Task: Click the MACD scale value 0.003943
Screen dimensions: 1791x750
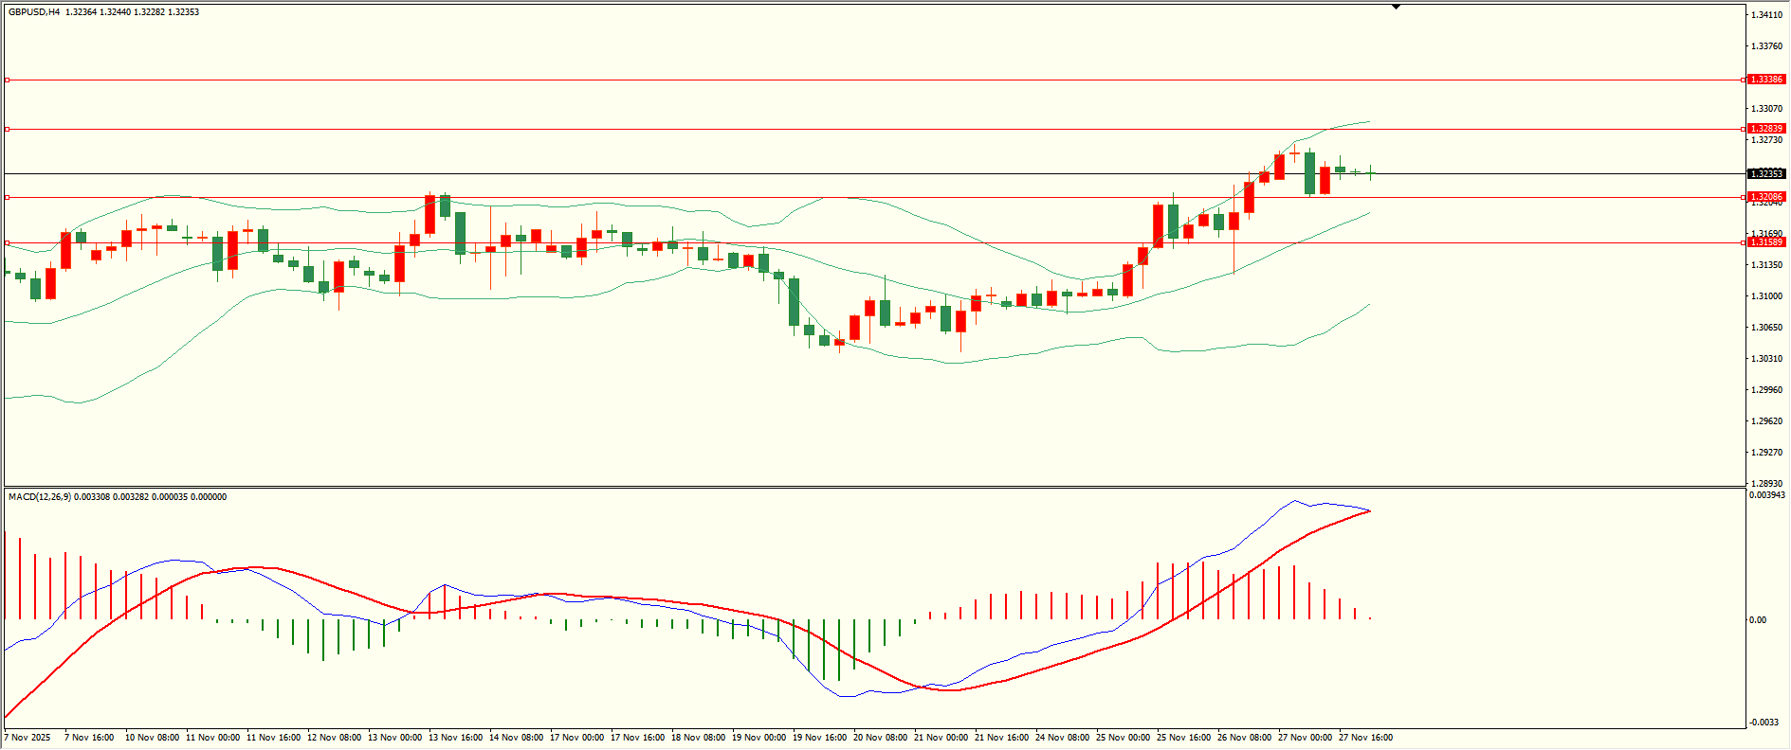Action: point(1767,495)
